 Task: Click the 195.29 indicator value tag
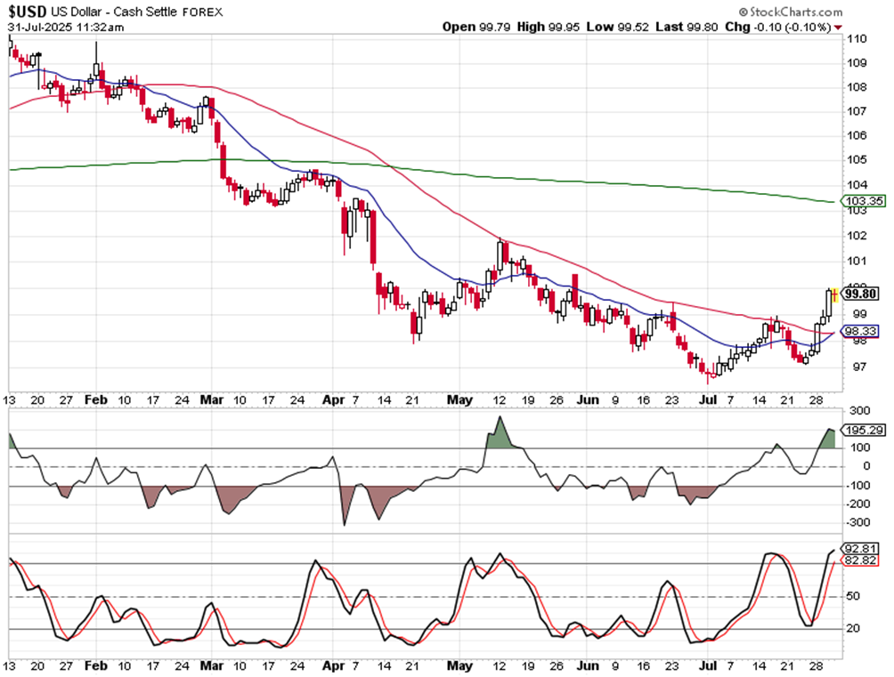tap(864, 430)
